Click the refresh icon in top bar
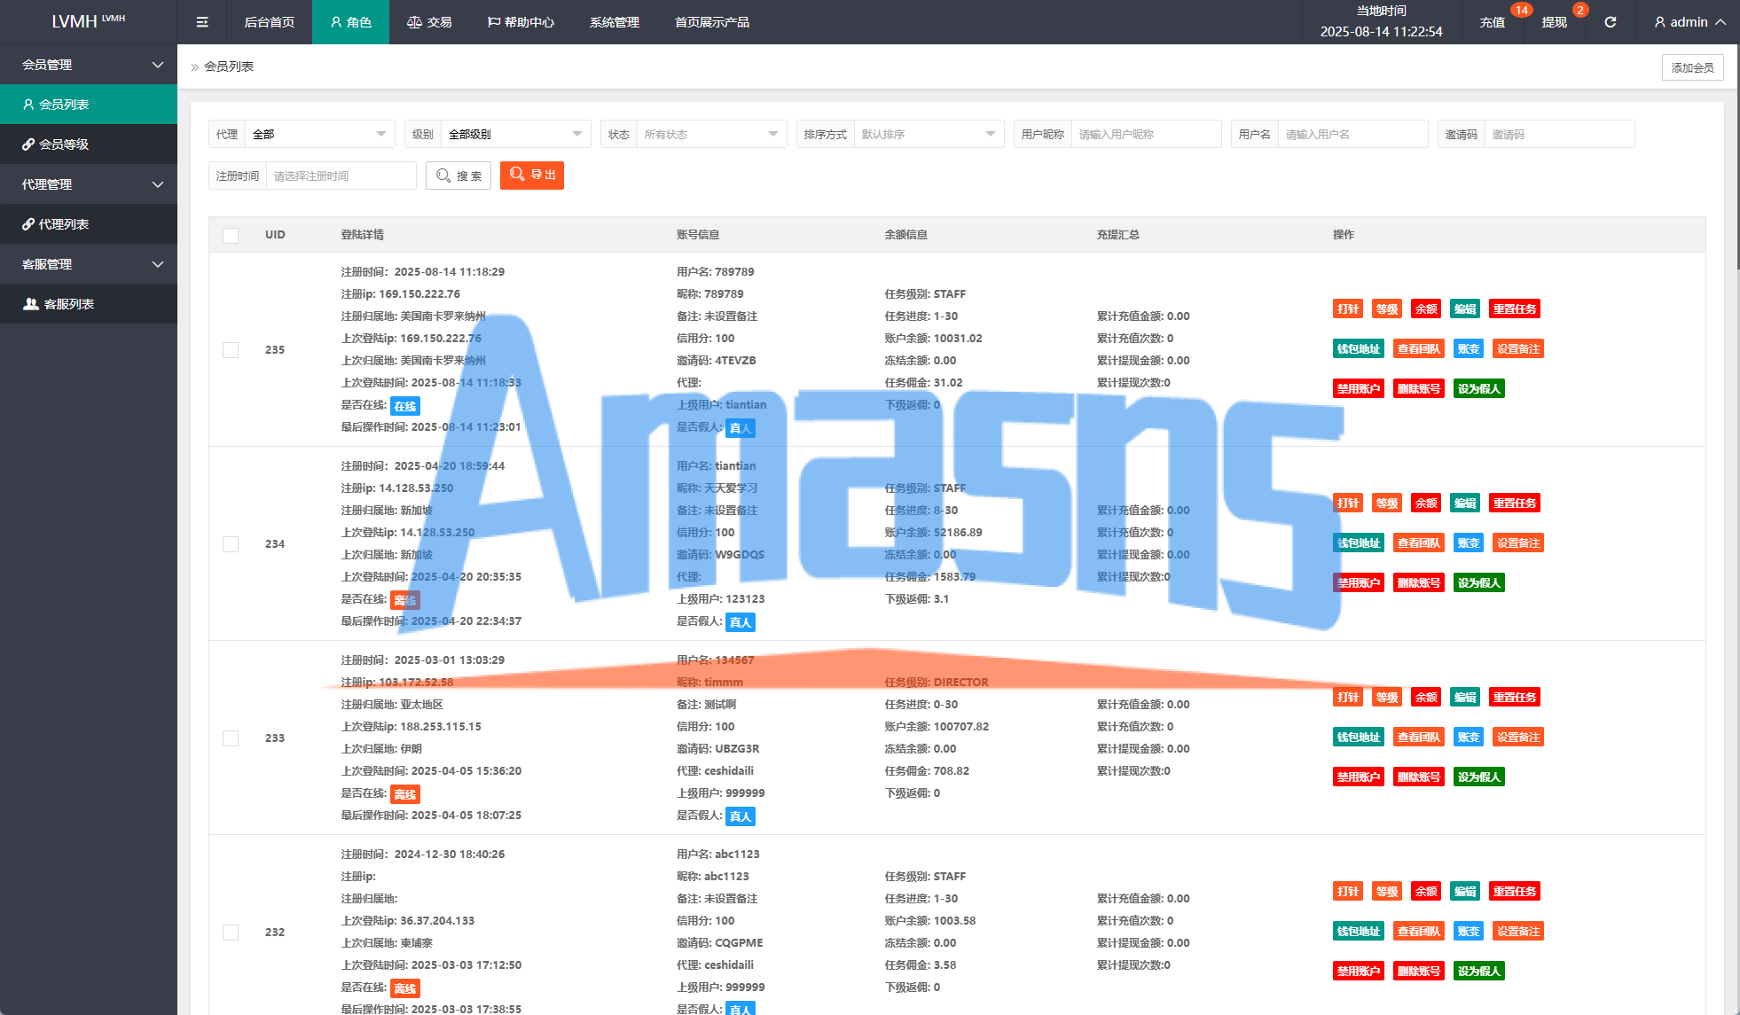Image resolution: width=1740 pixels, height=1015 pixels. point(1610,22)
